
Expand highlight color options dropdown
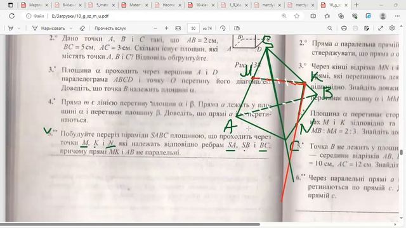(19, 28)
